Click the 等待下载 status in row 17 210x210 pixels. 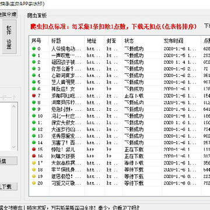[134, 163]
